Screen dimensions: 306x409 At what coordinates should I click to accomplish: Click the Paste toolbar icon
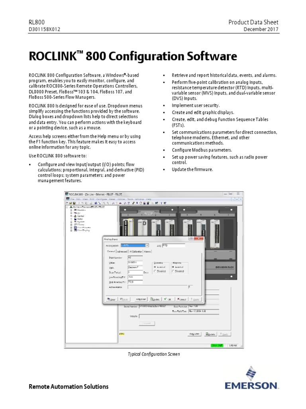point(86,203)
